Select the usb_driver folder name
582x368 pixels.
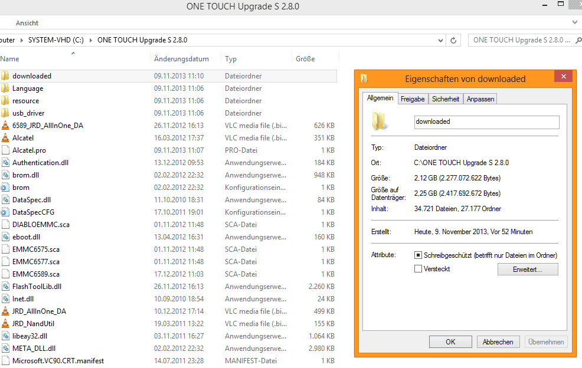pos(28,113)
